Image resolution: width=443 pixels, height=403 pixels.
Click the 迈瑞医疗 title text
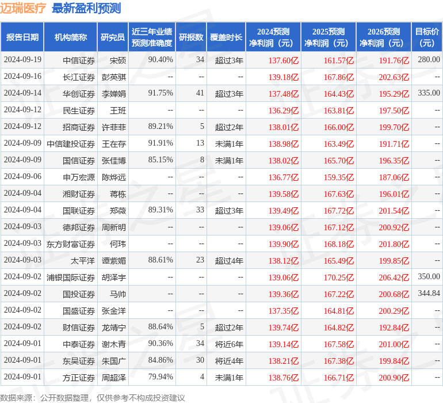coord(23,8)
